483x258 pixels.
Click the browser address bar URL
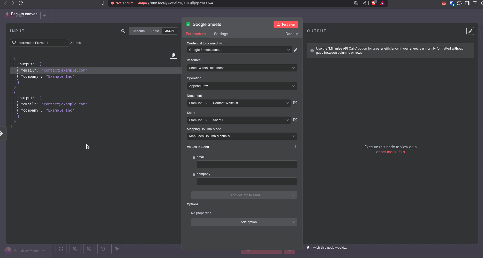pos(176,3)
